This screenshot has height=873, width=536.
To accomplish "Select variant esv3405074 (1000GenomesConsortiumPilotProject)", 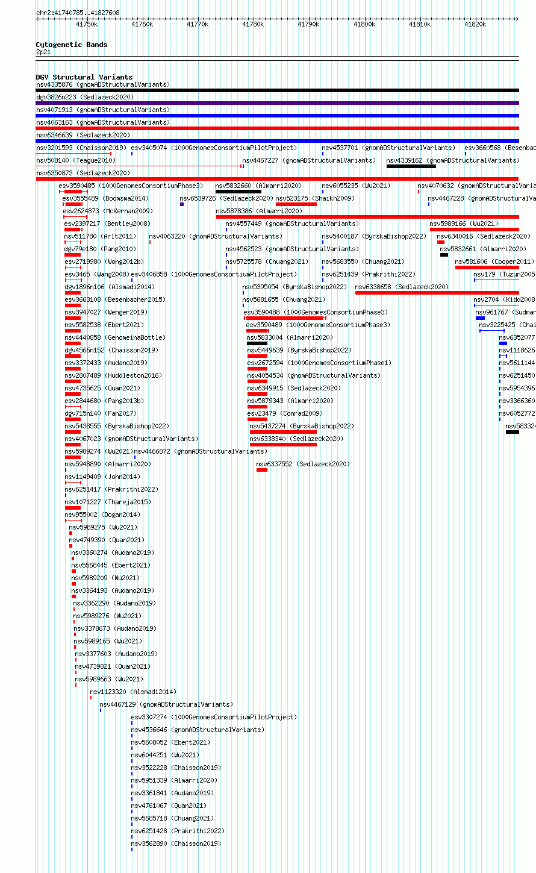I will click(x=214, y=148).
